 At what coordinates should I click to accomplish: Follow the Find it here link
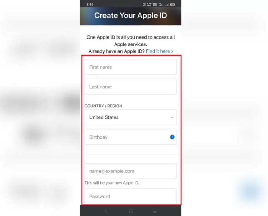click(159, 51)
